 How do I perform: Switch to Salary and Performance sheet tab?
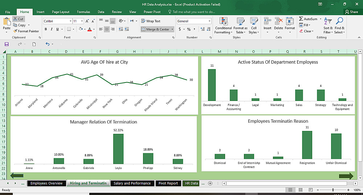coord(132,183)
